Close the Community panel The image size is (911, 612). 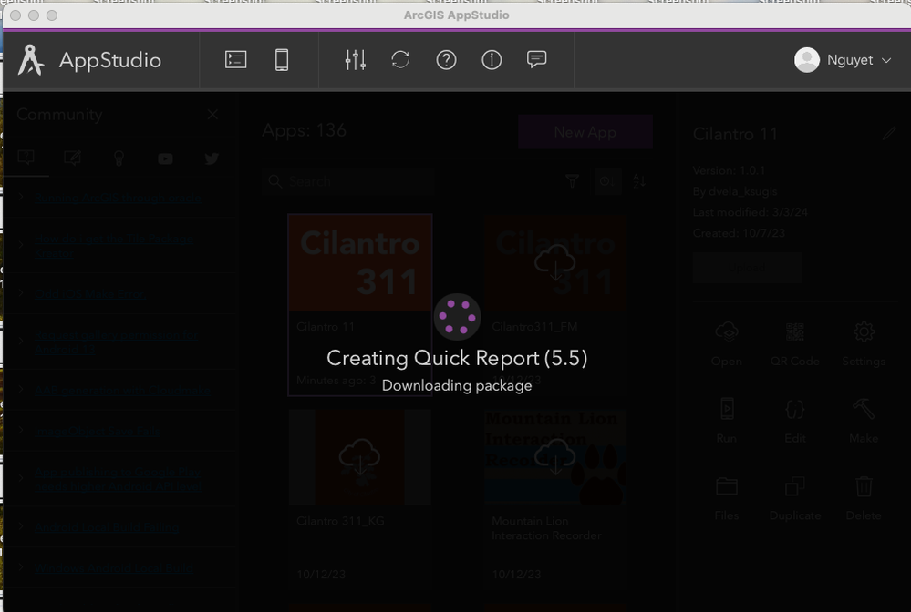pyautogui.click(x=212, y=115)
